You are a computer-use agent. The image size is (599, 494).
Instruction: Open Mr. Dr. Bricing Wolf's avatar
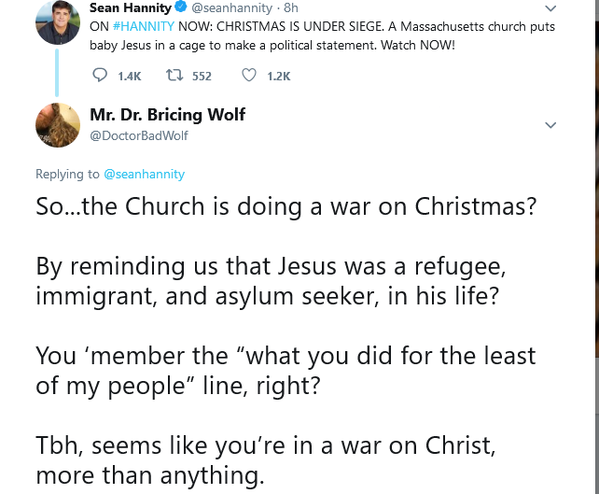click(58, 125)
